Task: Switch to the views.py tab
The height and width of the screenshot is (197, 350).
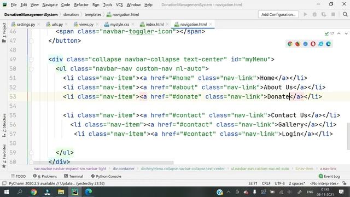Action: click(86, 24)
